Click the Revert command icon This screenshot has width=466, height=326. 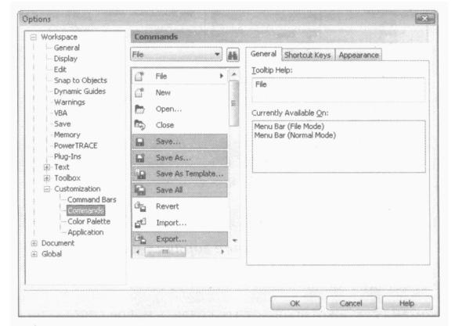click(140, 206)
